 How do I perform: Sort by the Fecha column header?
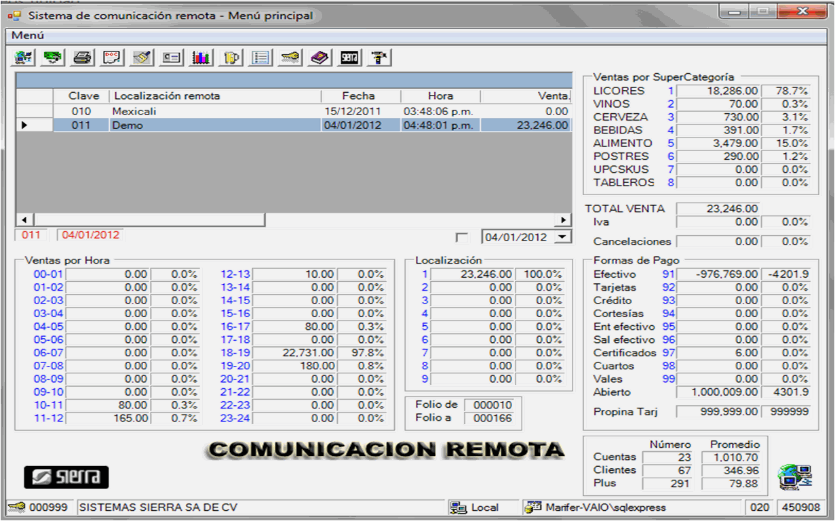358,96
